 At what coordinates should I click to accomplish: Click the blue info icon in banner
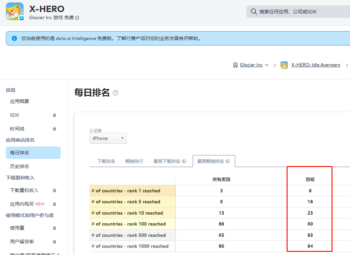coord(14,38)
